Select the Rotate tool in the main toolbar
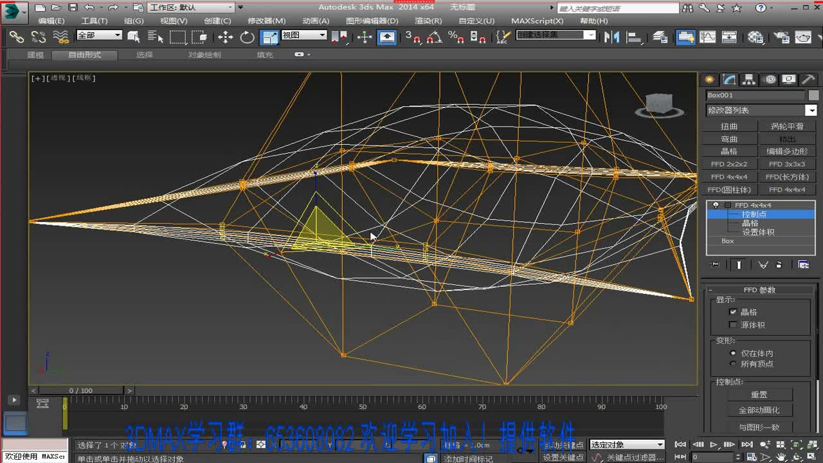Screen dimensions: 823x463 [248, 37]
